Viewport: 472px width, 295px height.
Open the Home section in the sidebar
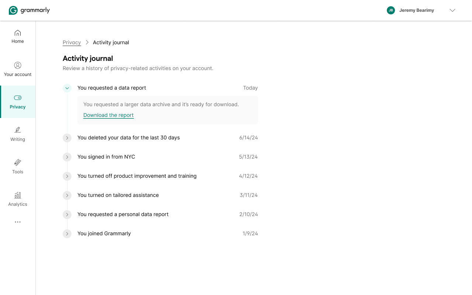pos(17,36)
